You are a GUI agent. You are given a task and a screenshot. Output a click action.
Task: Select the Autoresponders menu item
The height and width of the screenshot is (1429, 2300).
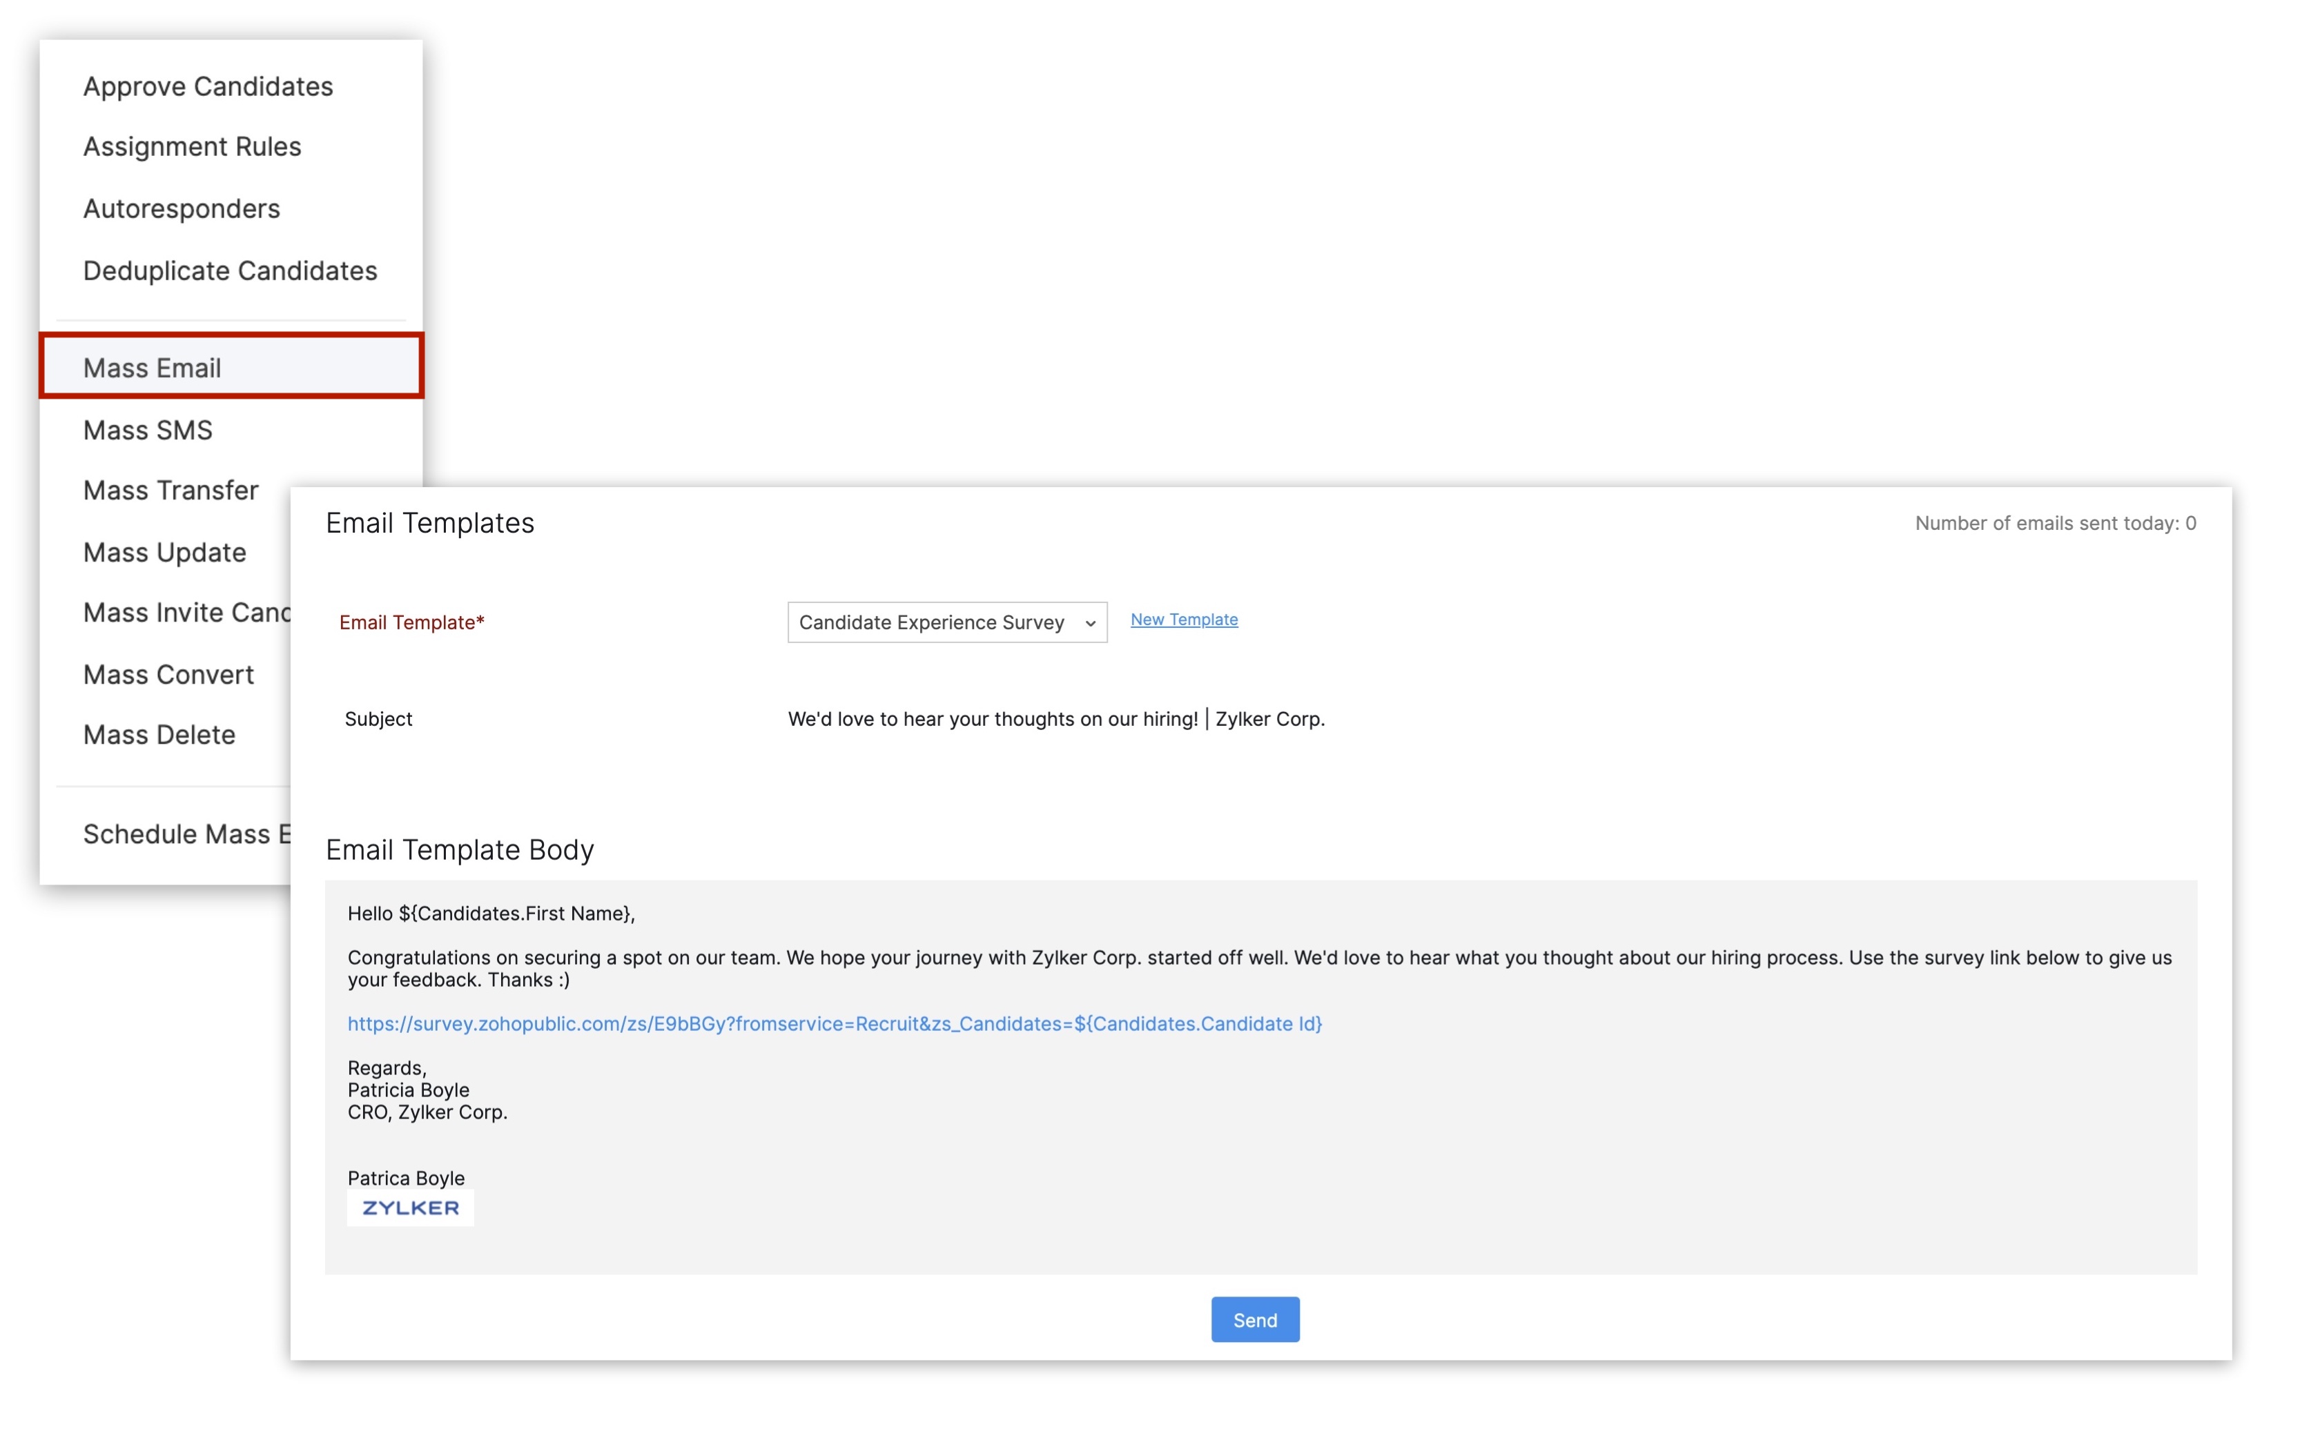click(x=182, y=209)
